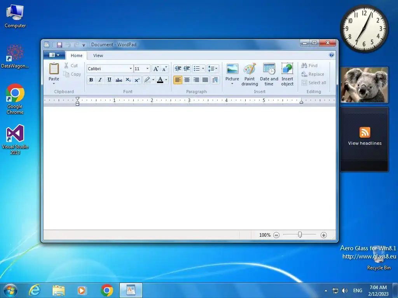Click the zoom slider handle
This screenshot has height=298, width=398.
click(300, 235)
